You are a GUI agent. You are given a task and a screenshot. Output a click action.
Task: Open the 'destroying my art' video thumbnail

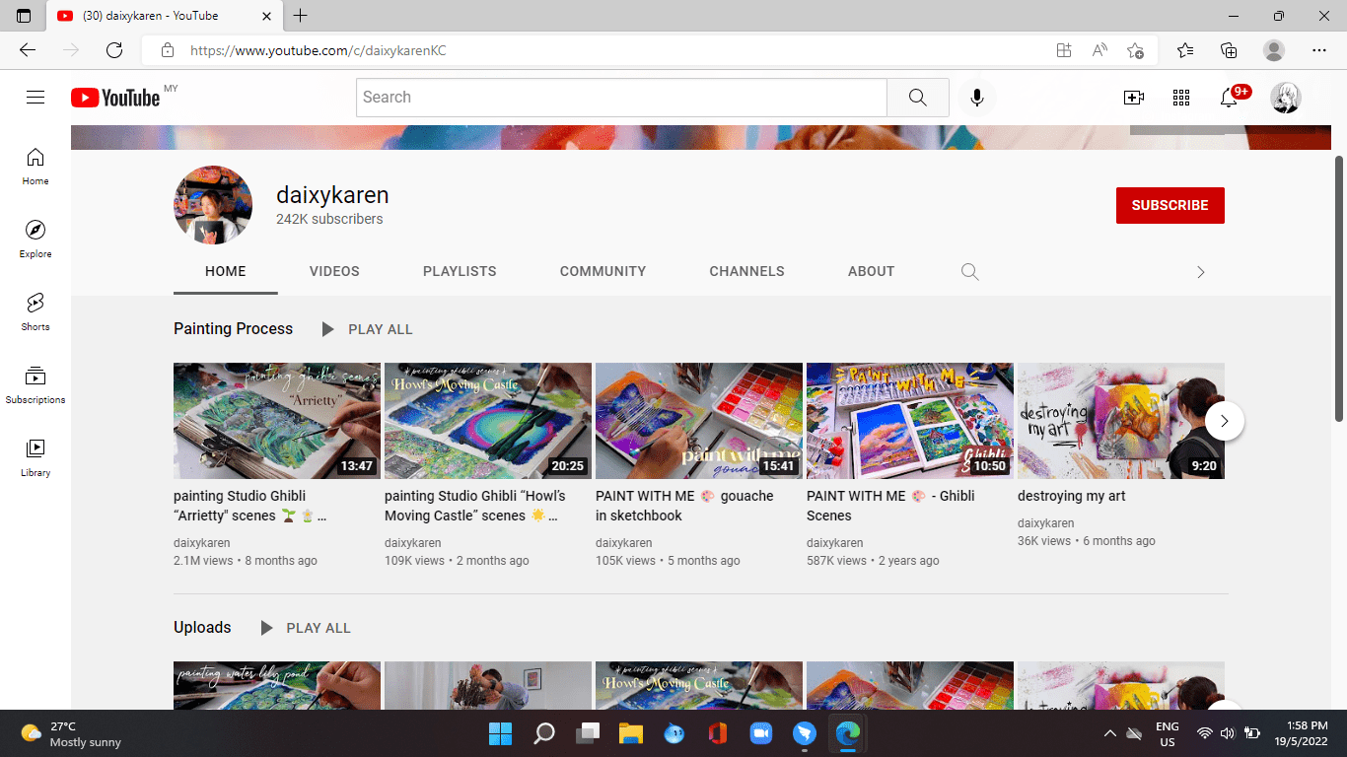pos(1120,421)
